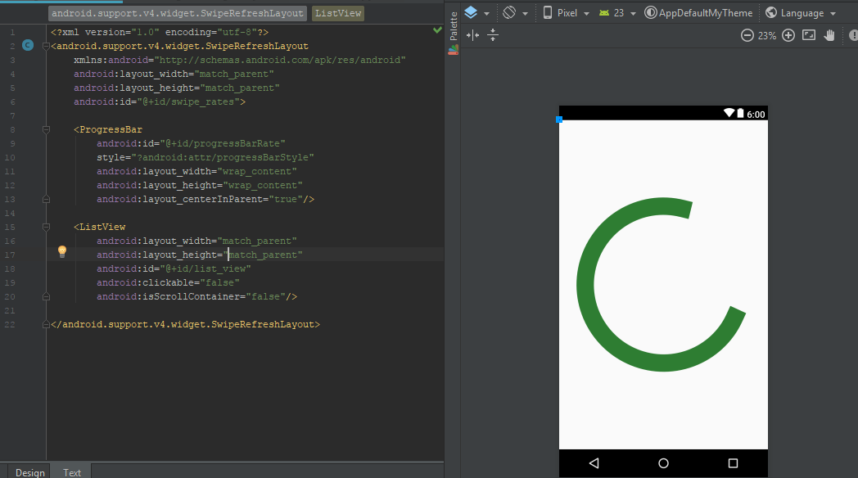Click the horizontal expand alignment icon
Screen dimensions: 858x478
point(472,35)
